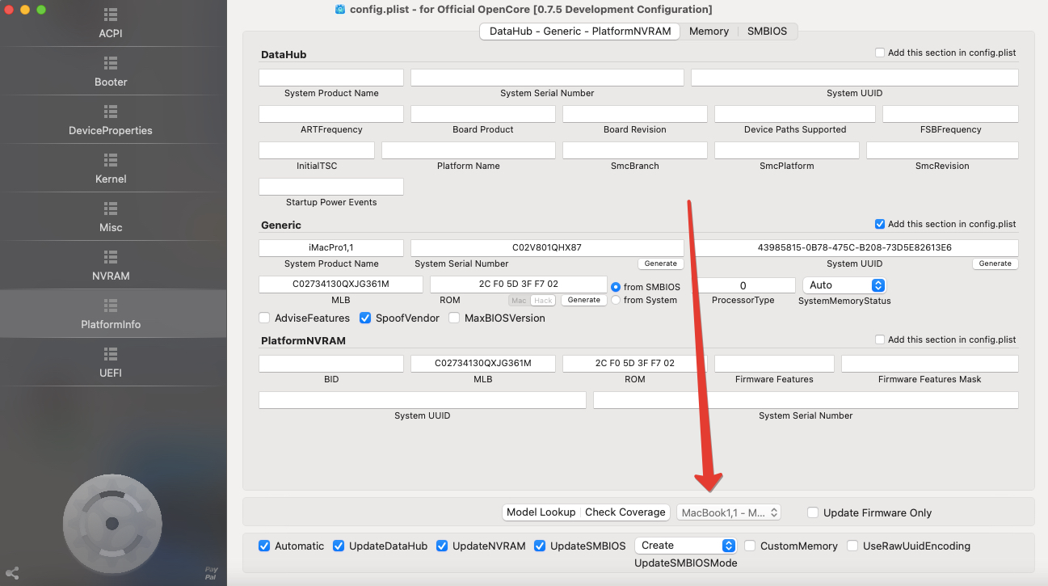Focus the Firmware Features input field

[x=774, y=364]
